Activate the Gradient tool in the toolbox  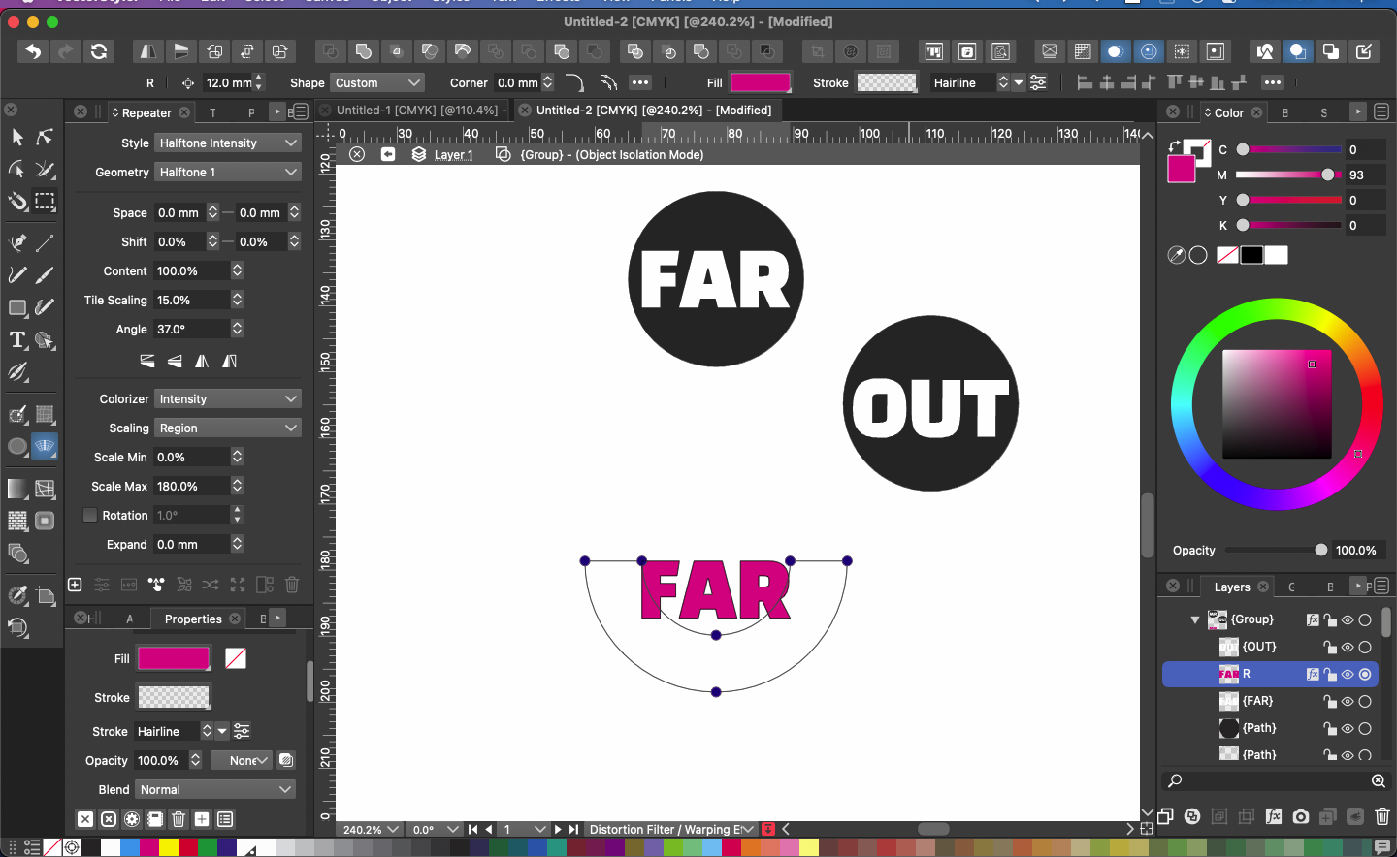(x=17, y=489)
